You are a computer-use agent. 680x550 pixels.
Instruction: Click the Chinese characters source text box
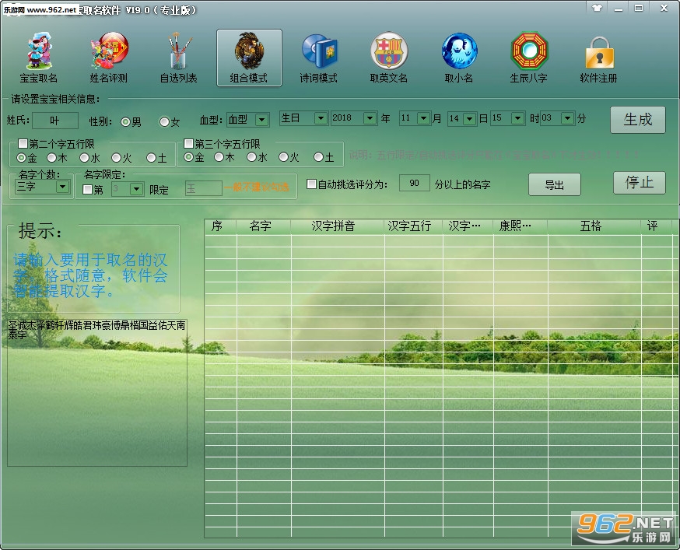[97, 393]
